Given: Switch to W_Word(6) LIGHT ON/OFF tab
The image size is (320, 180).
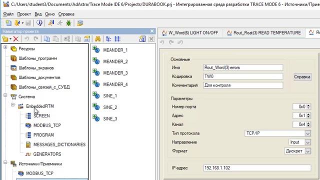Looking at the screenshot, I should tap(190, 33).
